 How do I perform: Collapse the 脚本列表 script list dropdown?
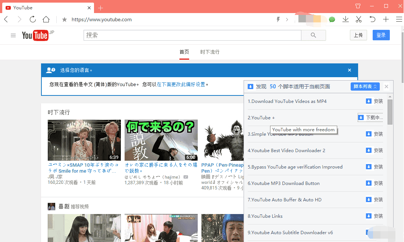tap(365, 87)
